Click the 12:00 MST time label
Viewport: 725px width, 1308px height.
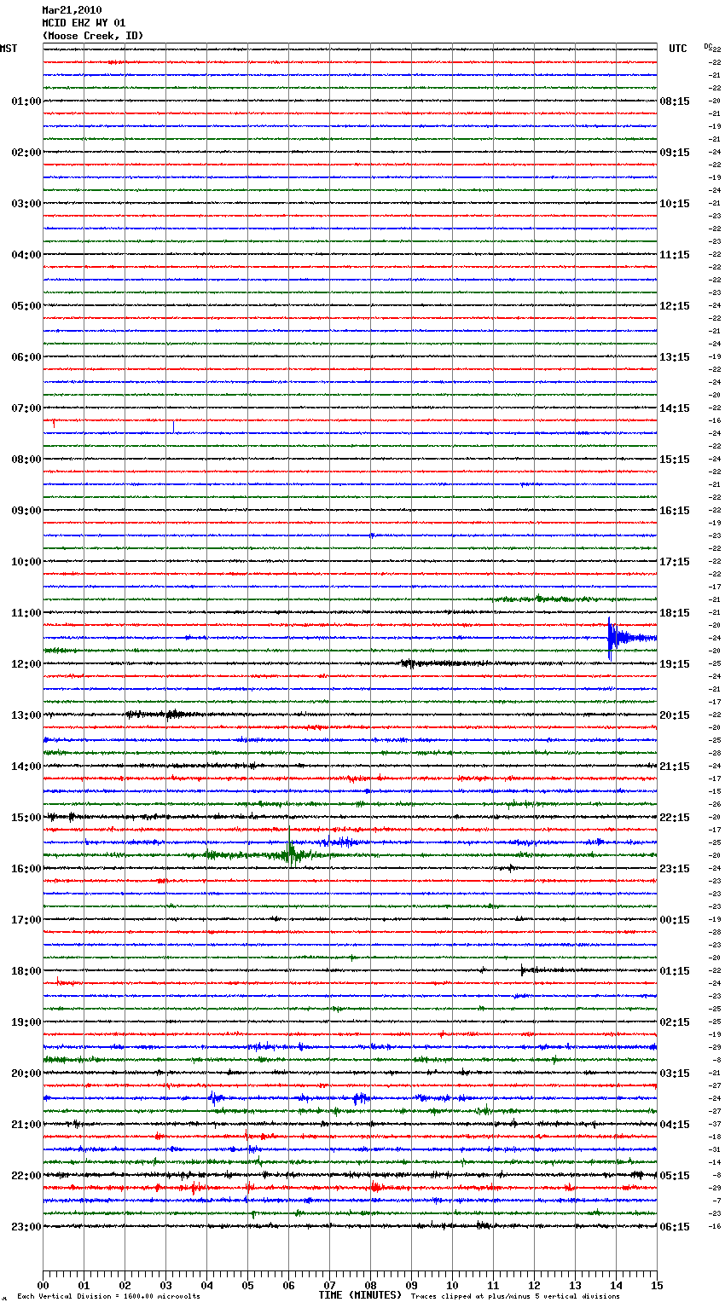click(x=26, y=664)
